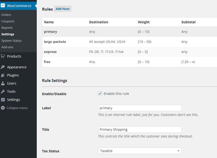Open Add-ons submenu item
This screenshot has height=158, width=217.
coord(7,47)
